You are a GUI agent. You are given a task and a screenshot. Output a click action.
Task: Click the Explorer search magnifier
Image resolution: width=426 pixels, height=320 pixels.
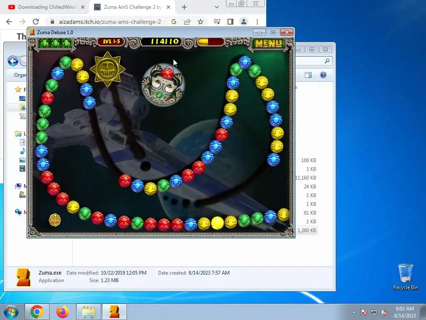pos(327,61)
